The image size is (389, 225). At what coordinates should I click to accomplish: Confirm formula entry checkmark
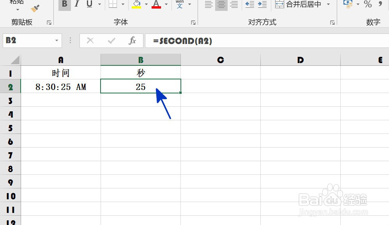[x=111, y=40]
